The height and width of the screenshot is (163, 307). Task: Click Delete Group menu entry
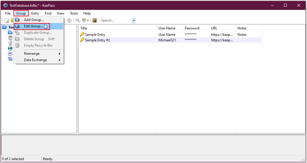(39, 39)
